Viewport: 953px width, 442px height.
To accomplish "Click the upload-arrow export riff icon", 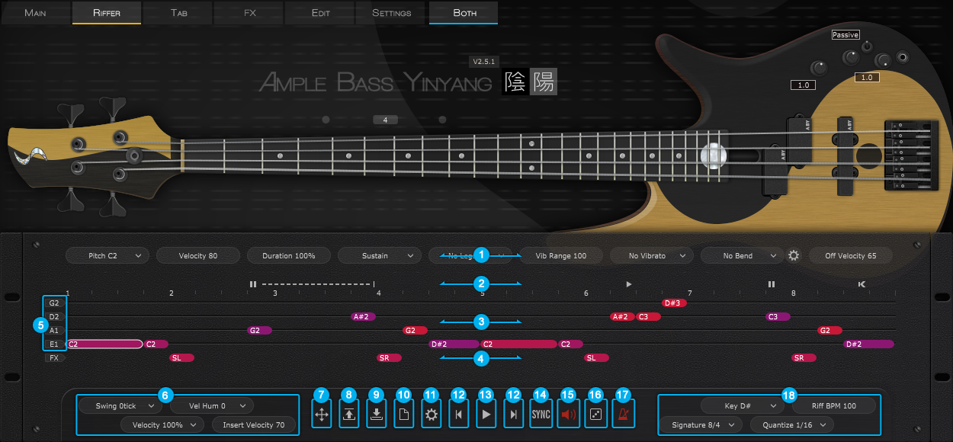I will point(349,415).
